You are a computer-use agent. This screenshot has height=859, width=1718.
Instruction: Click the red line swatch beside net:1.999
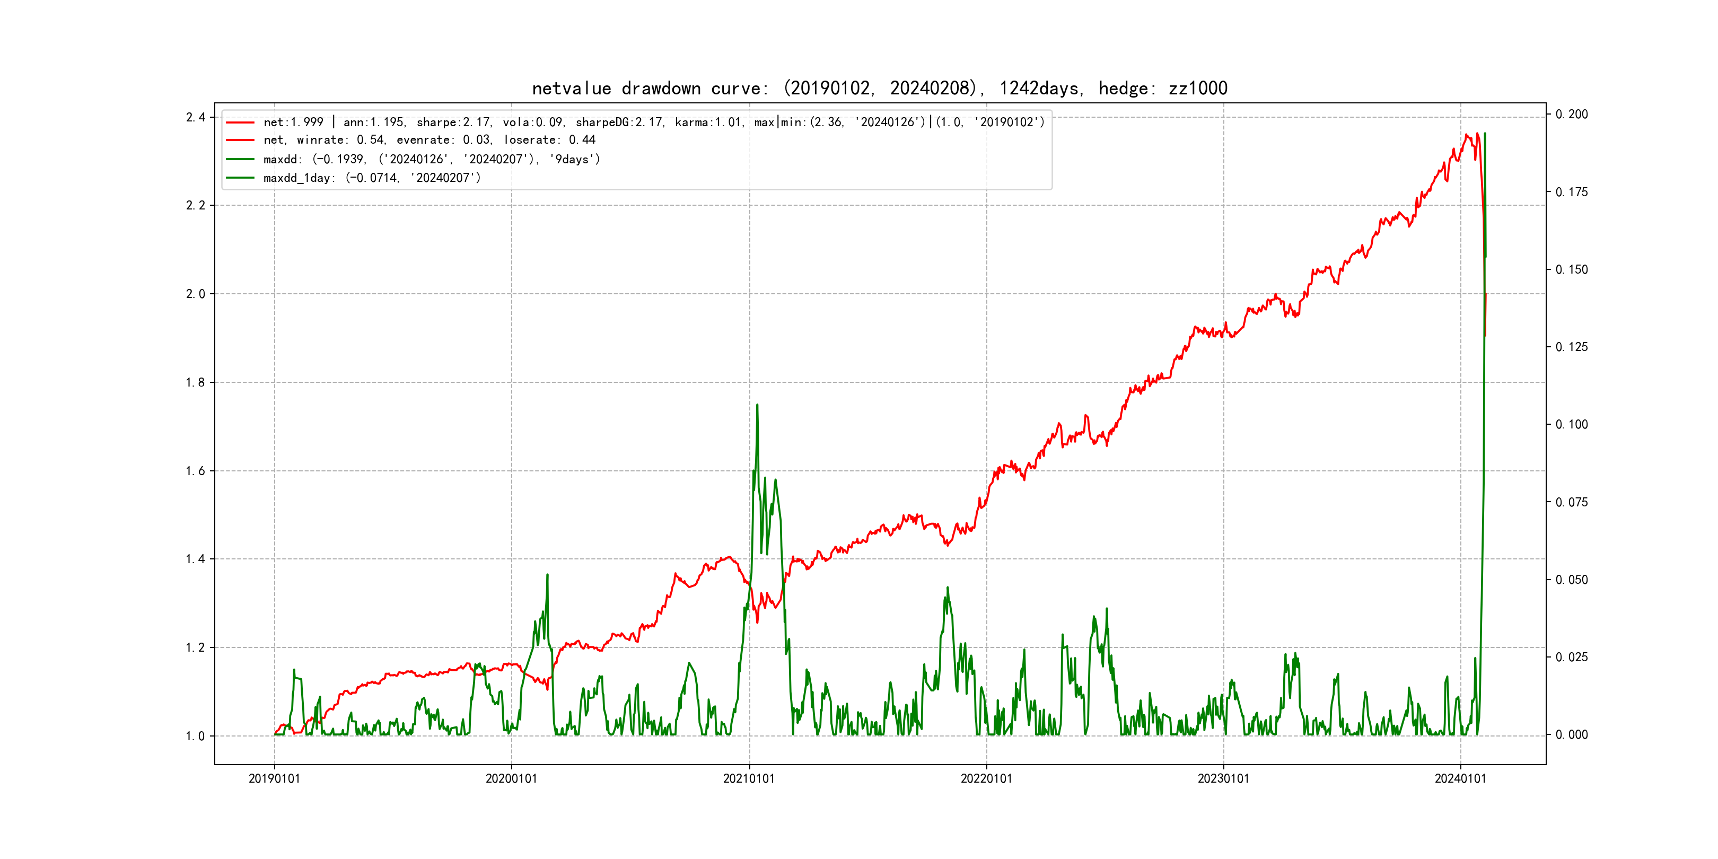click(x=240, y=122)
